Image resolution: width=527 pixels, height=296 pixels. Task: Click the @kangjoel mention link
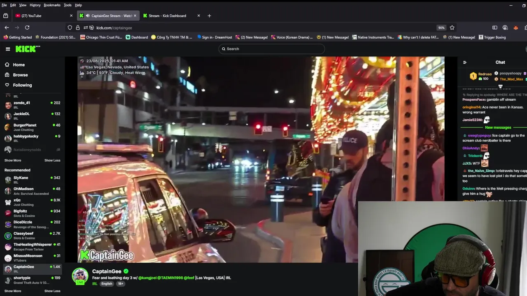[147, 278]
